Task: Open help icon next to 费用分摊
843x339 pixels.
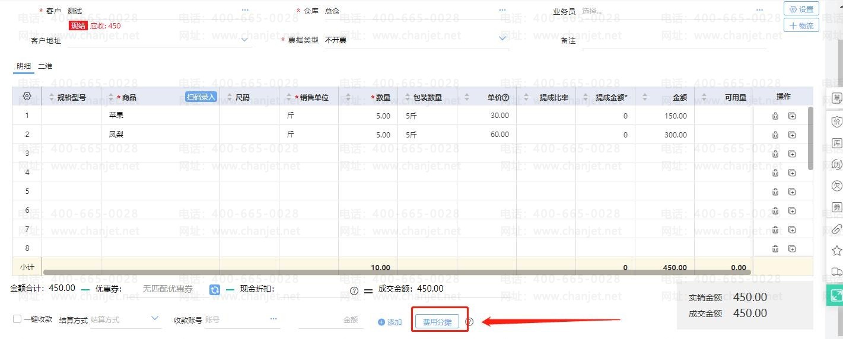Action: (x=469, y=322)
